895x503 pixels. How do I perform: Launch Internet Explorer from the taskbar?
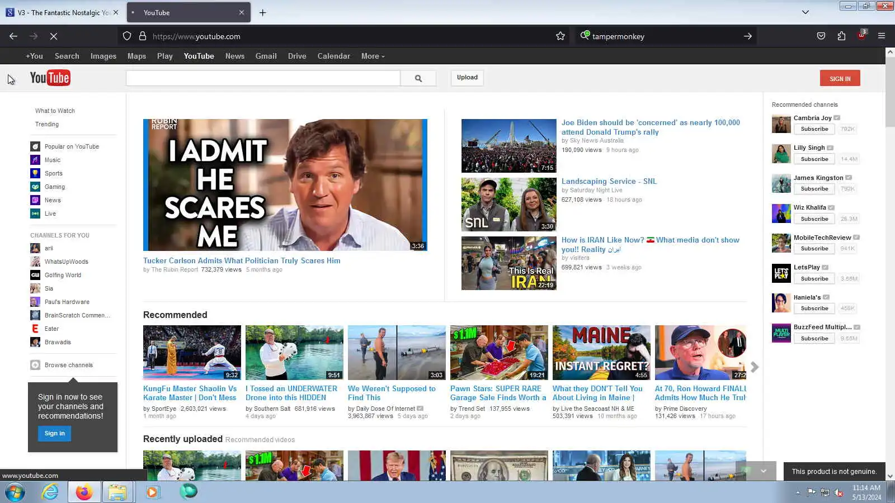[x=50, y=492]
